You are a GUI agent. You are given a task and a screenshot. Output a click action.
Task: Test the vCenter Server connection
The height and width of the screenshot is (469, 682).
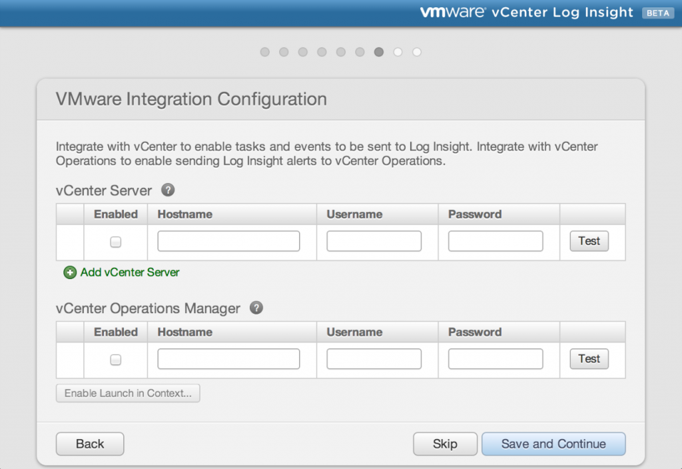[x=589, y=241]
